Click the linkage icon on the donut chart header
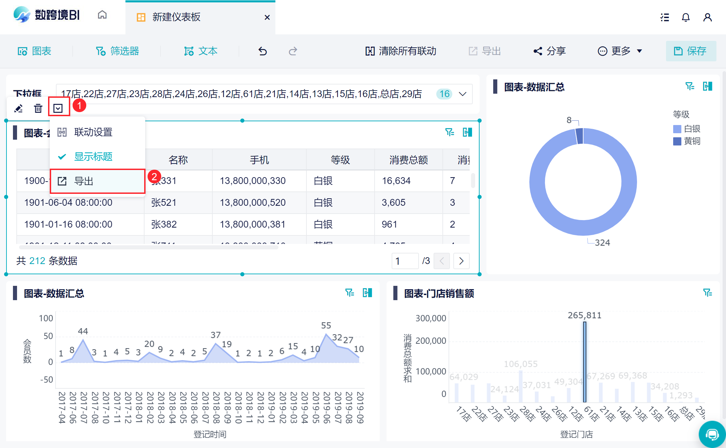Screen dimensions: 726x448 [x=708, y=87]
